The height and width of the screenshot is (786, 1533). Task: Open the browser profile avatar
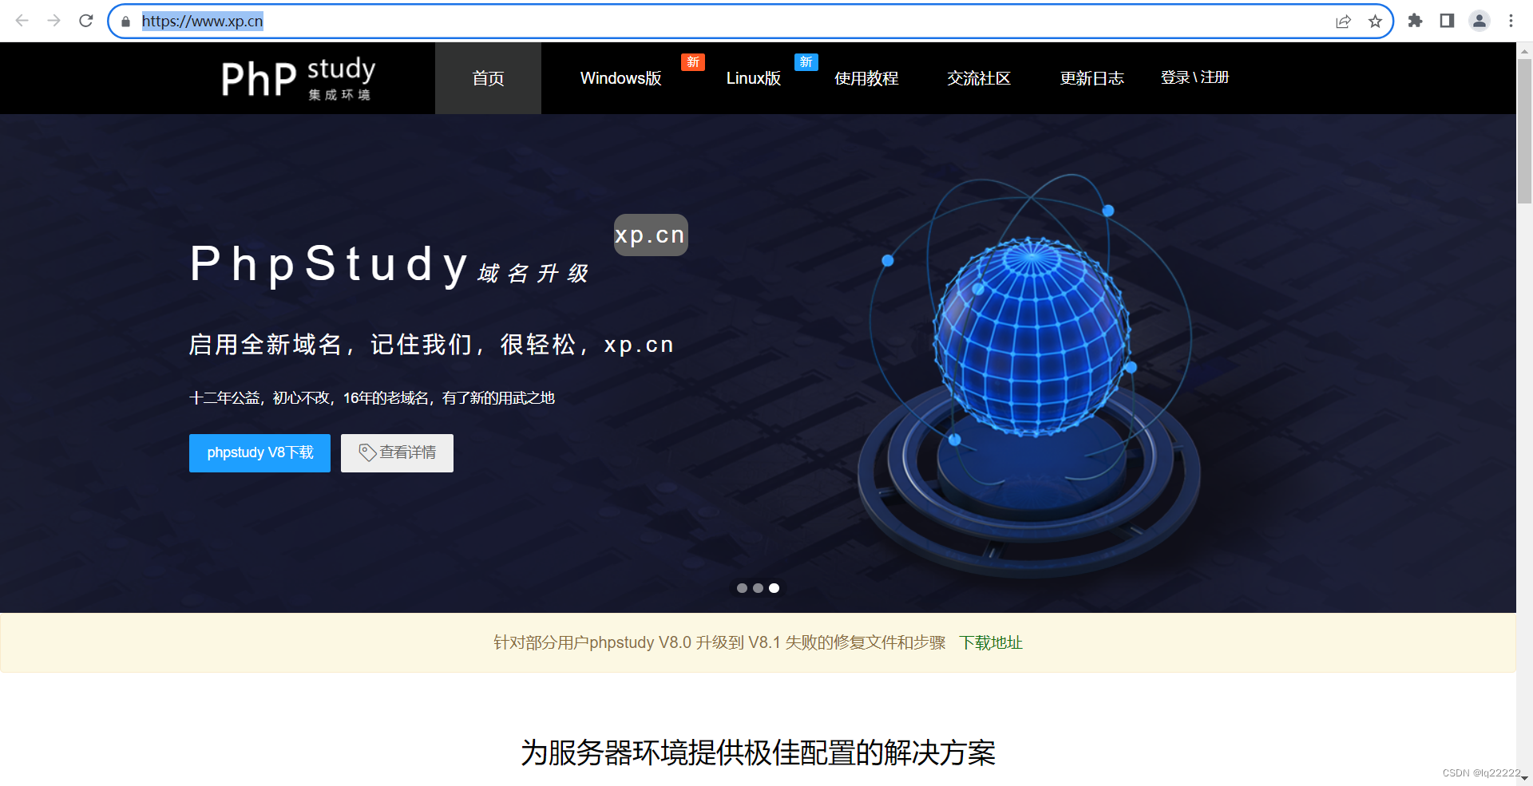[1479, 22]
